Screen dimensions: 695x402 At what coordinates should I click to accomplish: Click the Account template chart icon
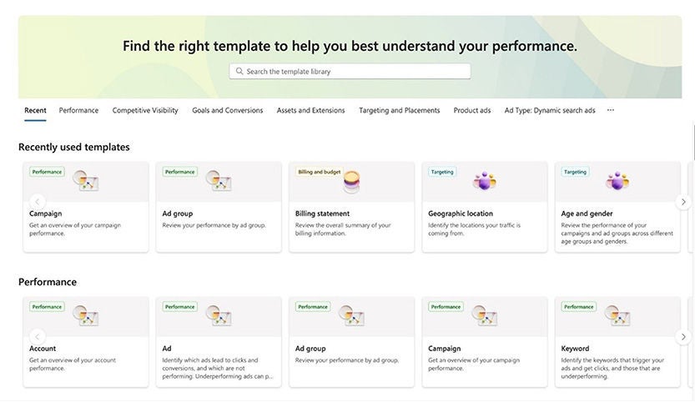(86, 315)
